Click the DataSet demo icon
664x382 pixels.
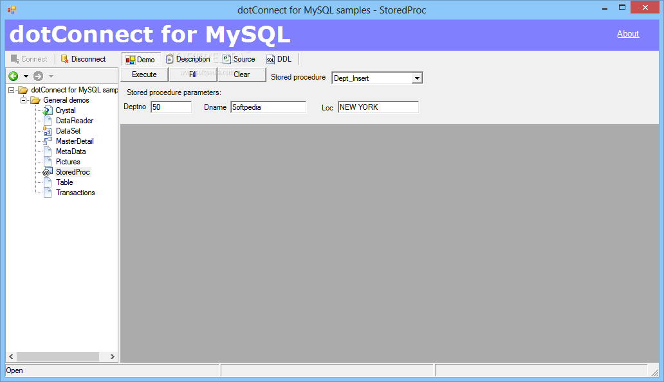(x=48, y=131)
